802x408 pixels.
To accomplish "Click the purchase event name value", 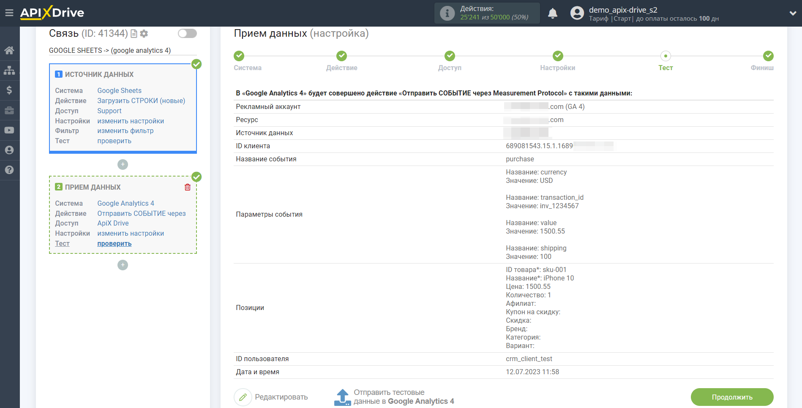I will coord(520,159).
